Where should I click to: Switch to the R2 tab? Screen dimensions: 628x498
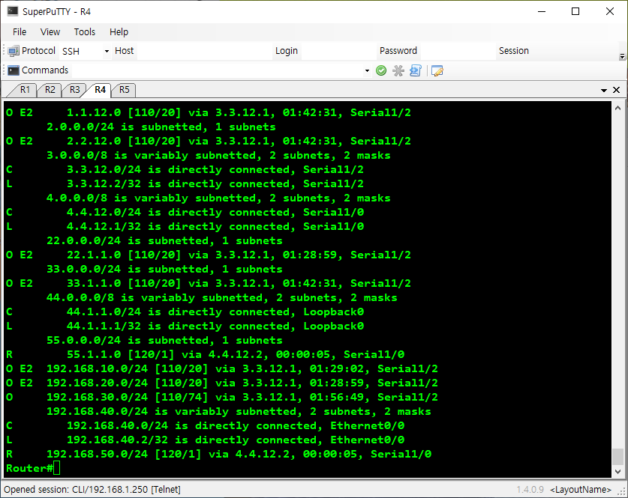pos(50,90)
